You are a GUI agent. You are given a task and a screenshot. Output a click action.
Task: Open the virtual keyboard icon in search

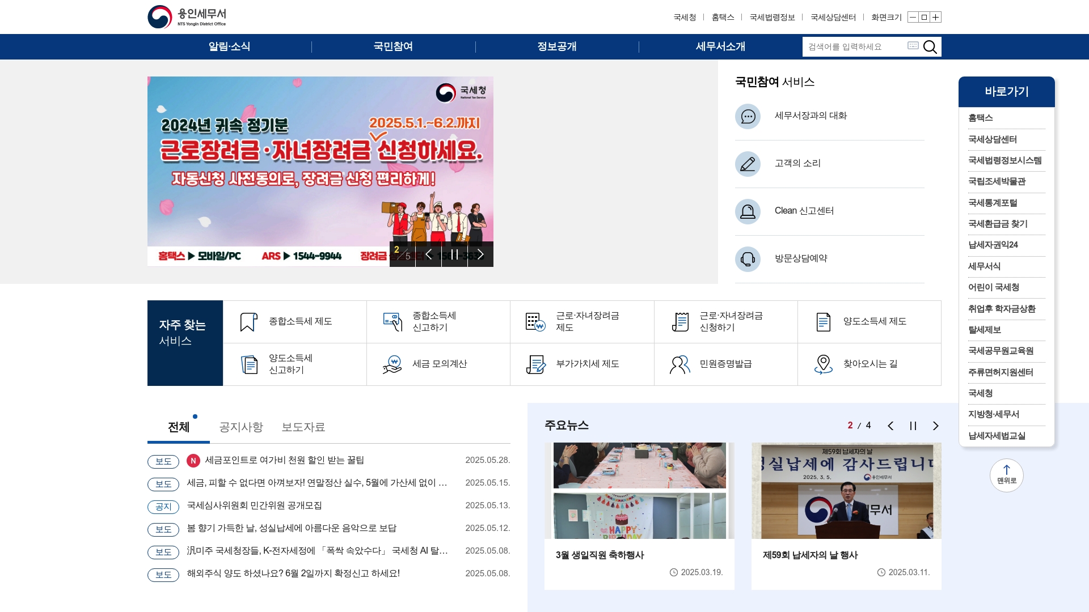pos(913,46)
